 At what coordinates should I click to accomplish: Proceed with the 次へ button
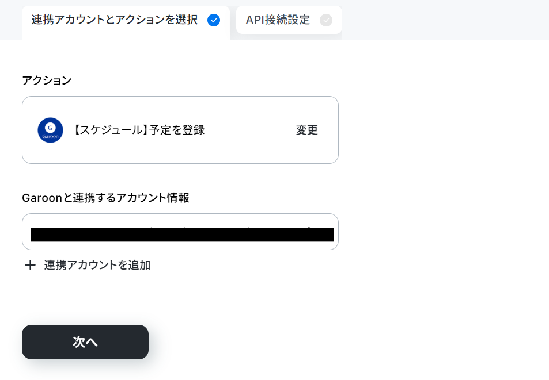click(85, 342)
